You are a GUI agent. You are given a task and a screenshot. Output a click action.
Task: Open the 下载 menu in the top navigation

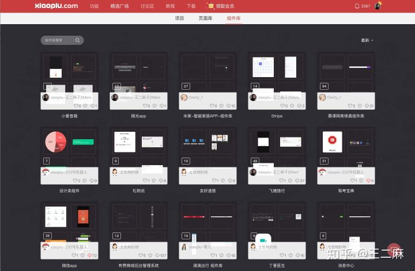190,6
